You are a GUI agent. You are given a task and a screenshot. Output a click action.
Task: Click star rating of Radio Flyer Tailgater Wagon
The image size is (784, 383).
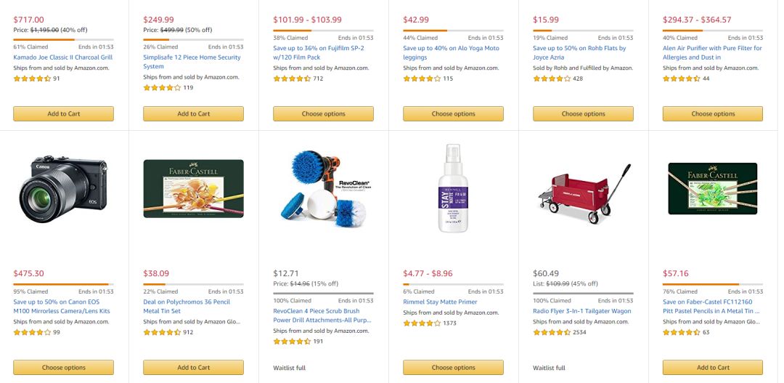click(552, 332)
